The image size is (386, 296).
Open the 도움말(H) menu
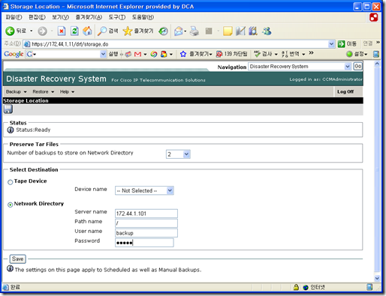pyautogui.click(x=143, y=17)
